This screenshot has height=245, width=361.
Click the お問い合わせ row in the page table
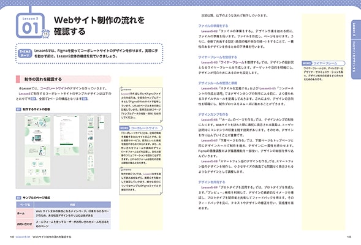point(63,224)
